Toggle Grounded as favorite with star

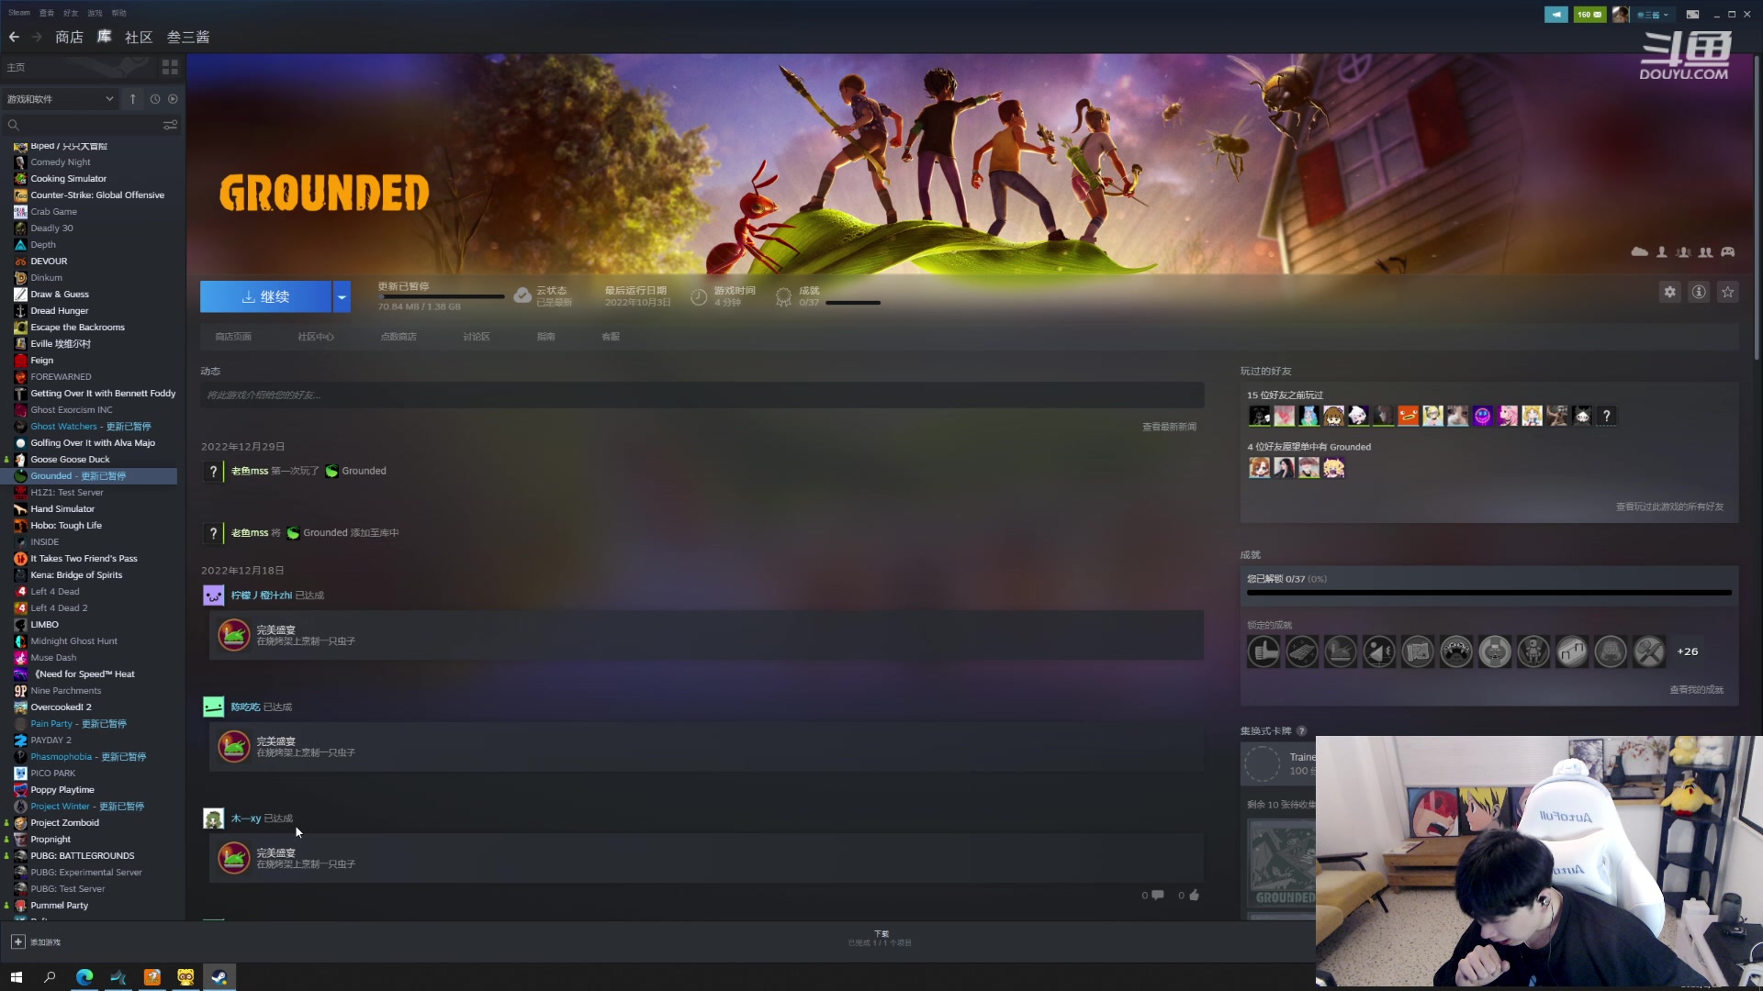(1728, 292)
